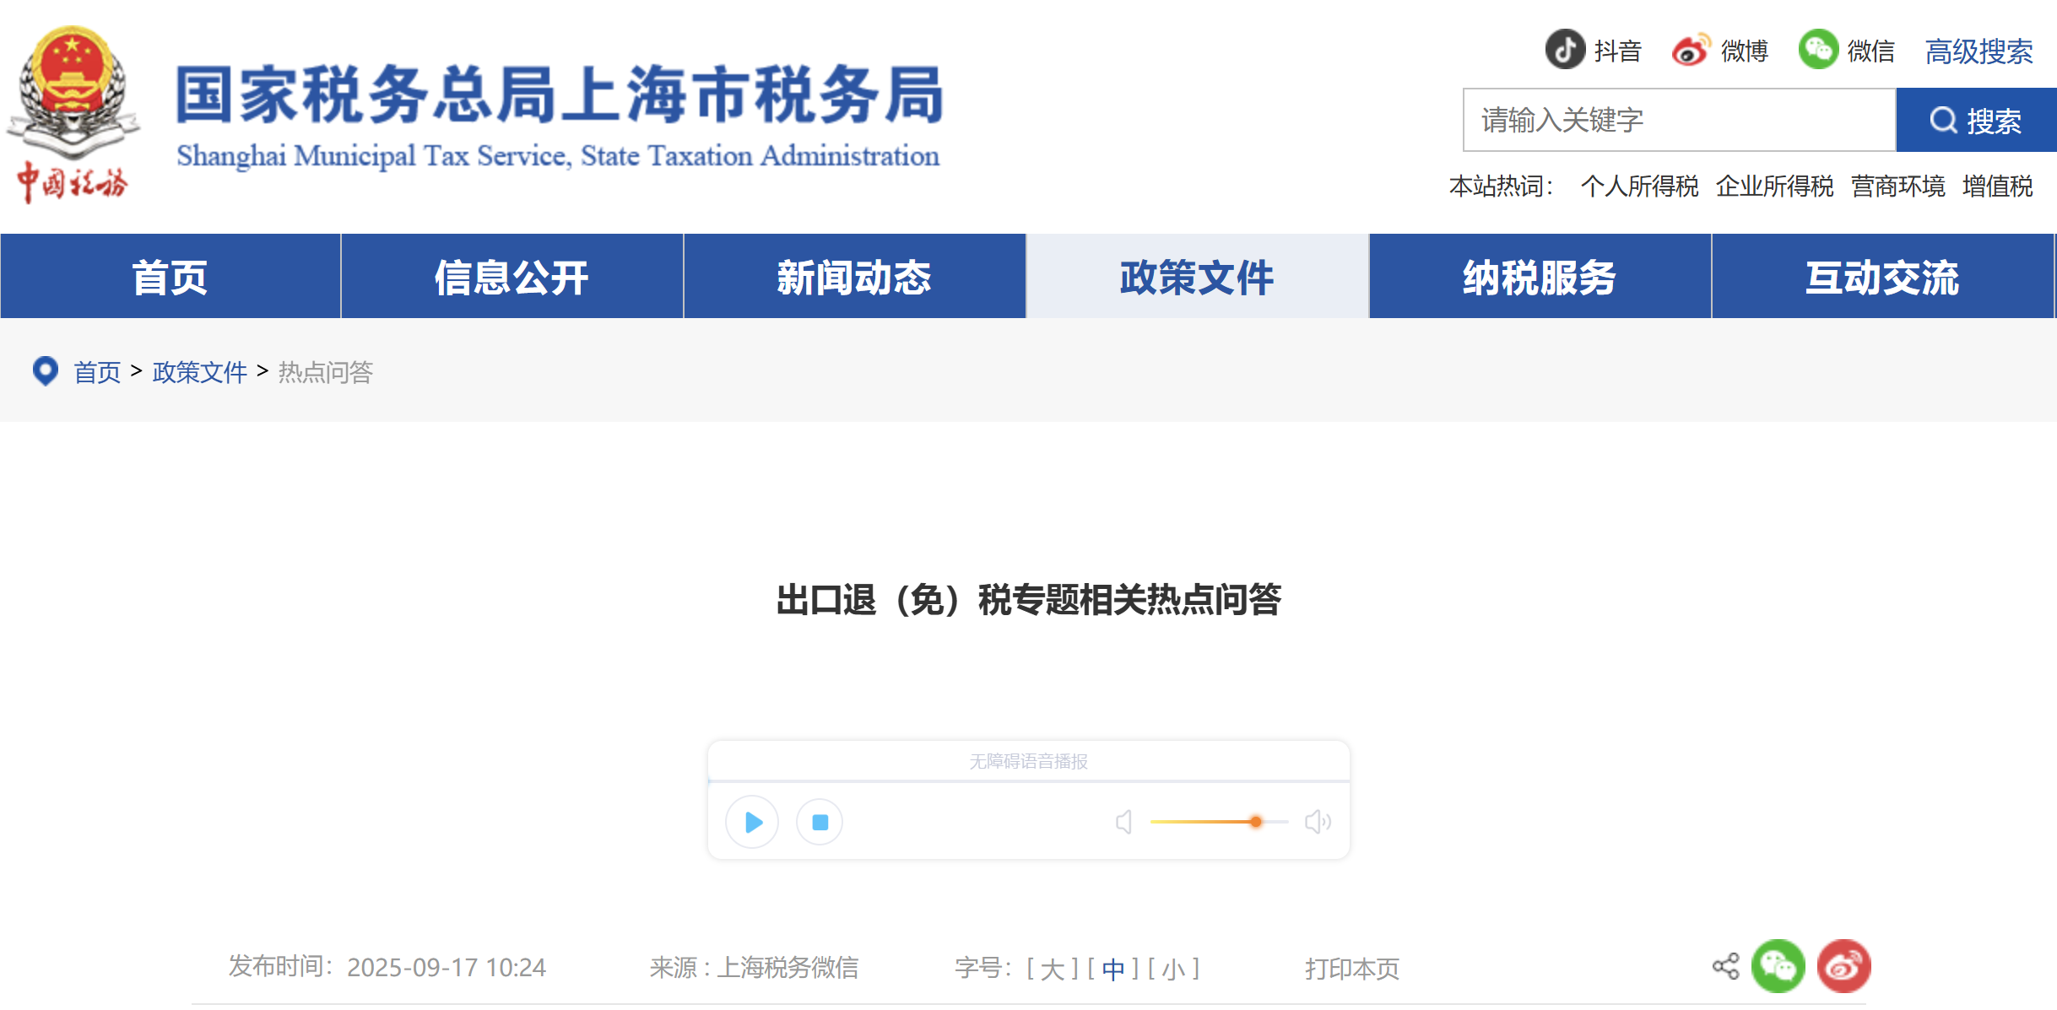Click the keyword search input field
Viewport: 2057px width, 1010px height.
click(1680, 120)
